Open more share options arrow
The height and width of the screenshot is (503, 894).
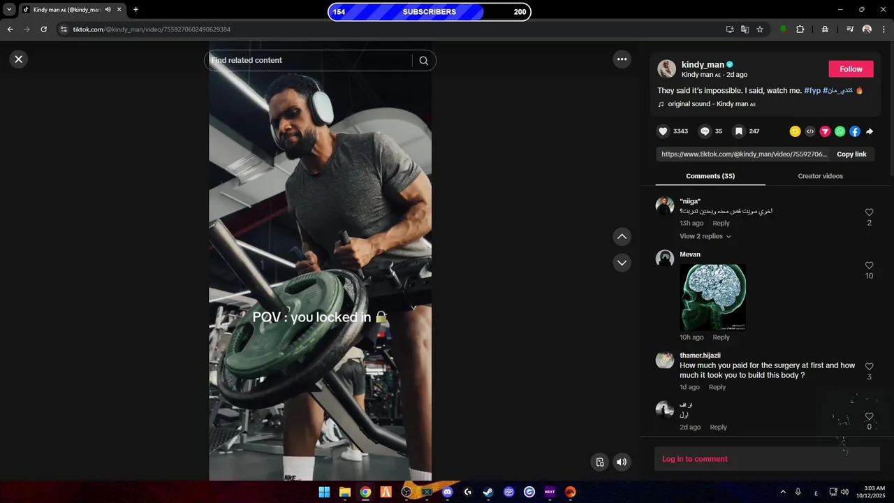[x=870, y=131]
